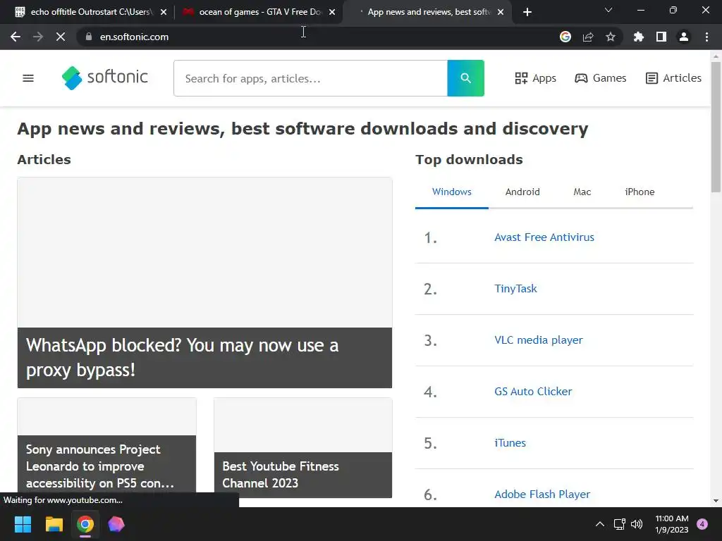
Task: Open the Adobe Flash Player link
Action: (542, 494)
